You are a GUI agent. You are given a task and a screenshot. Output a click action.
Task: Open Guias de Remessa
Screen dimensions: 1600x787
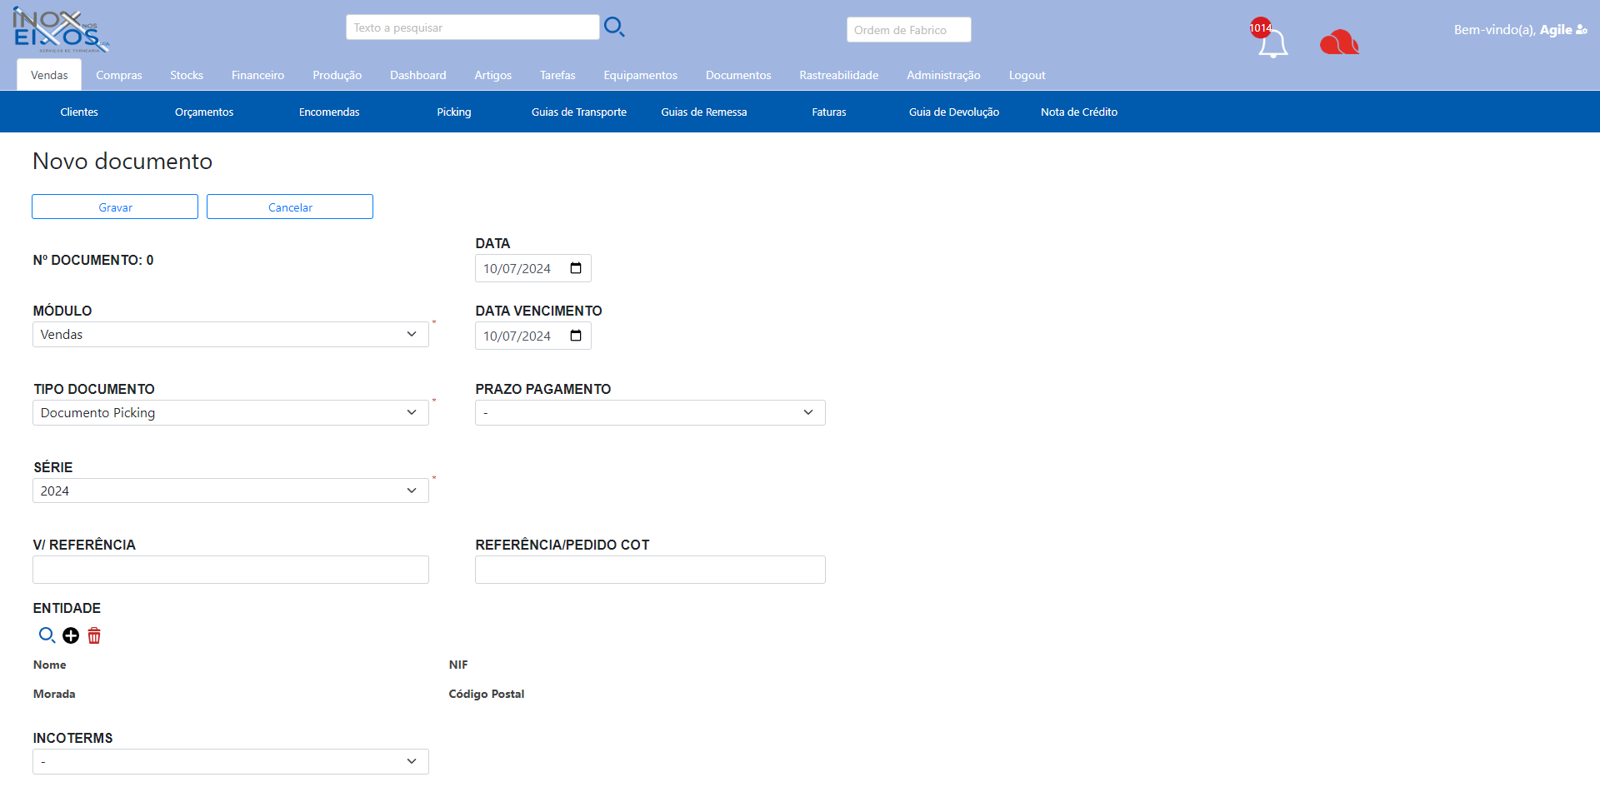click(704, 112)
